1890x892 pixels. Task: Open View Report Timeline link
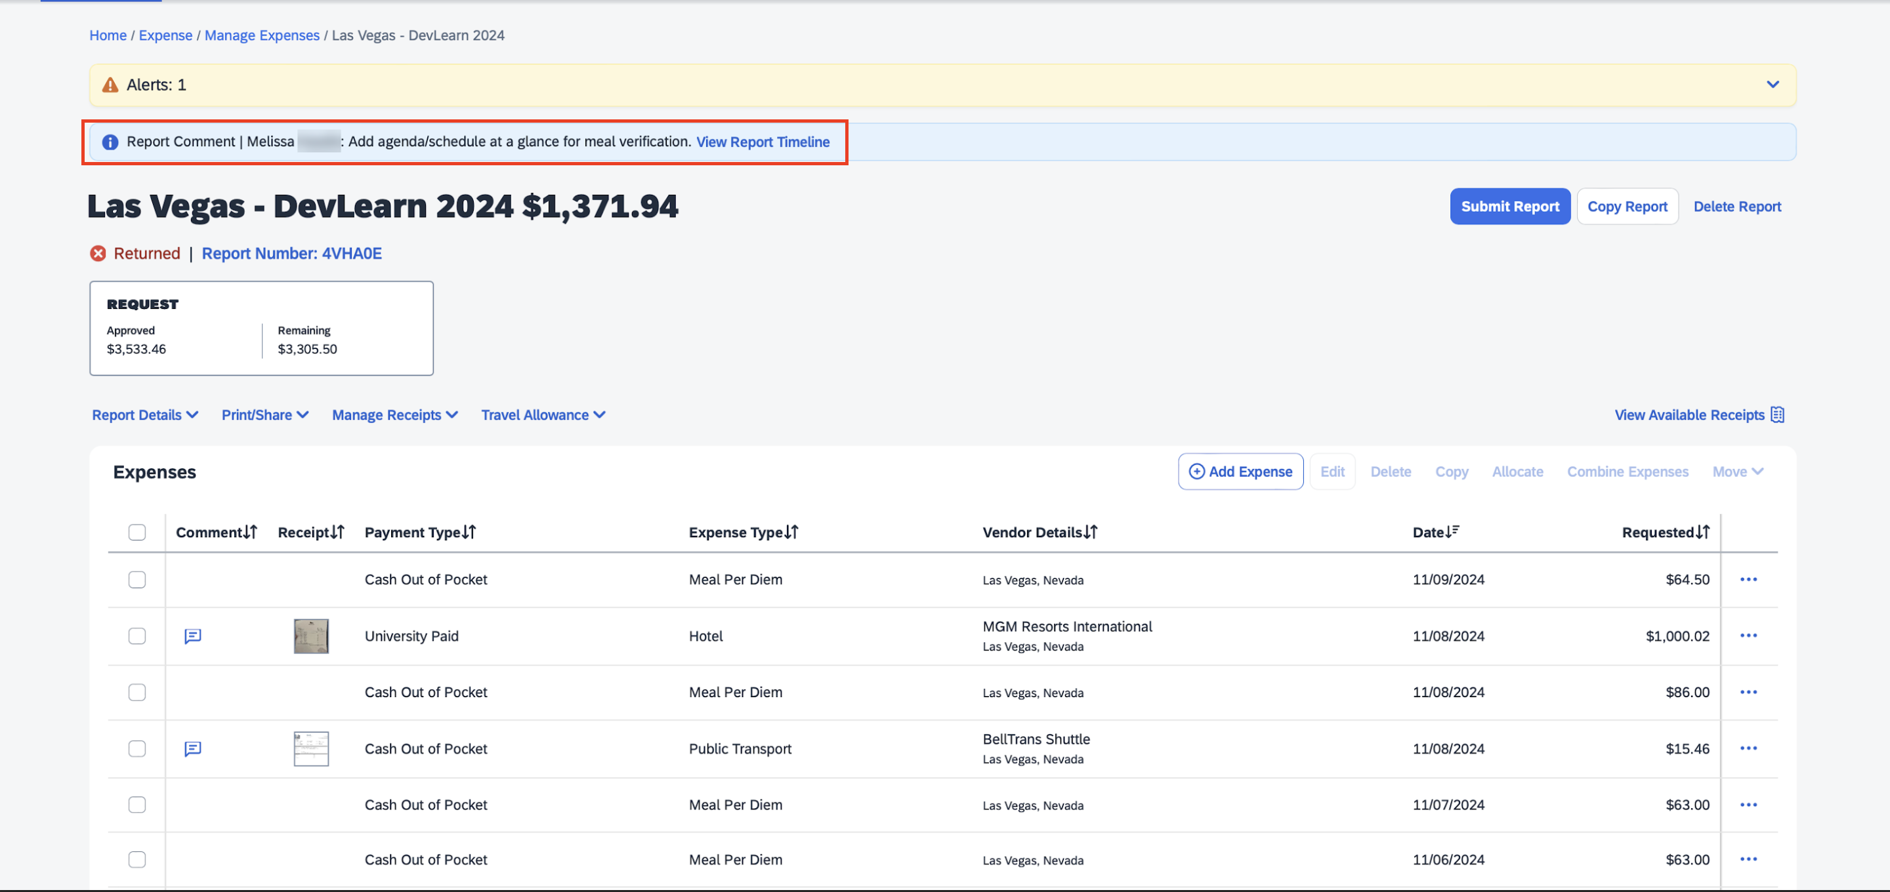pos(763,142)
